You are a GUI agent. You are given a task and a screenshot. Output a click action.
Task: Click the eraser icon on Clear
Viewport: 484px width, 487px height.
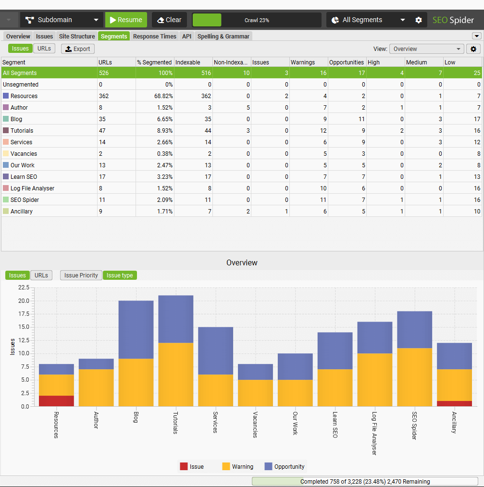click(x=161, y=20)
